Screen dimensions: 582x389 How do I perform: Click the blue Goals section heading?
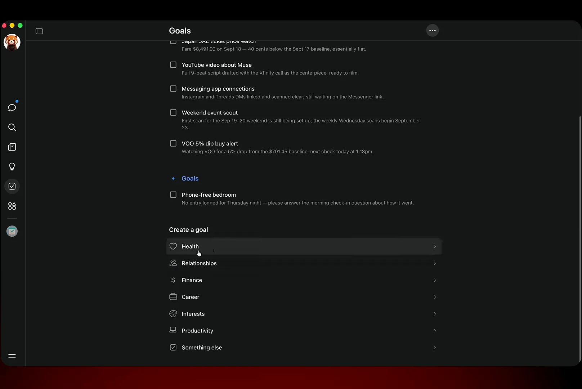(x=190, y=179)
